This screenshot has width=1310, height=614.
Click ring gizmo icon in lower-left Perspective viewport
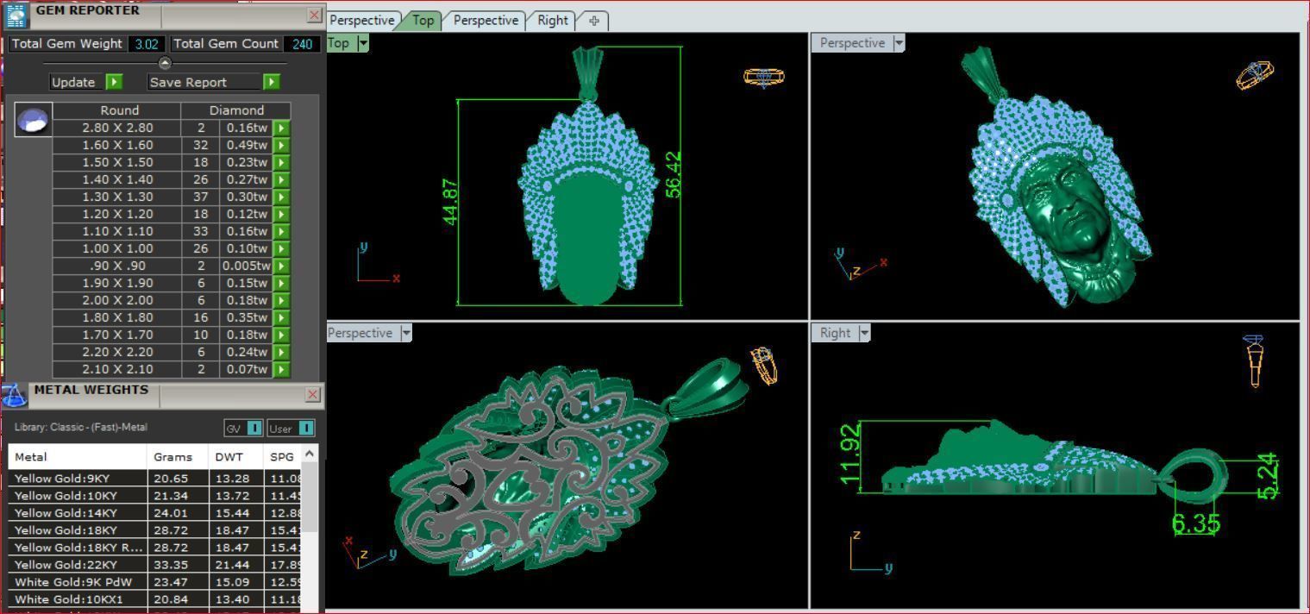764,366
